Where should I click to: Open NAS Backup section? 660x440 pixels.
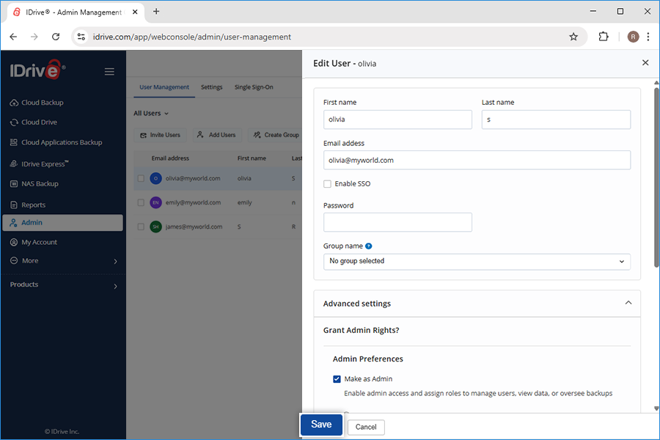[x=34, y=183]
